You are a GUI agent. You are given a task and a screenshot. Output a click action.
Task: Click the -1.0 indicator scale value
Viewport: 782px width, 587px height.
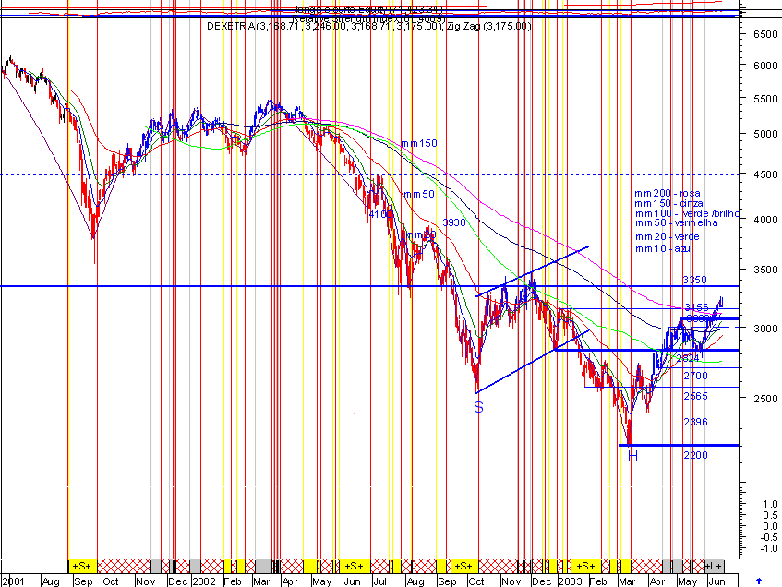click(768, 548)
